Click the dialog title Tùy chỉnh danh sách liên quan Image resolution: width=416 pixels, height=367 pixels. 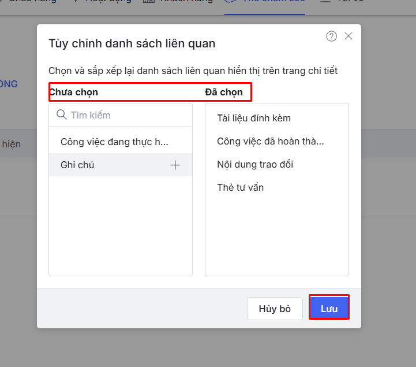[132, 43]
